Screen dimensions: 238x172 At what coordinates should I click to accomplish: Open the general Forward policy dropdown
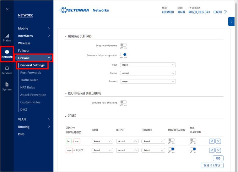148,82
